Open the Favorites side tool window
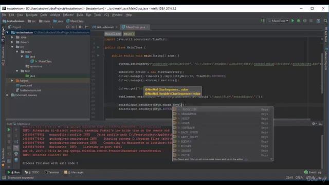Viewport: 329px width, 185px height. tap(3, 158)
